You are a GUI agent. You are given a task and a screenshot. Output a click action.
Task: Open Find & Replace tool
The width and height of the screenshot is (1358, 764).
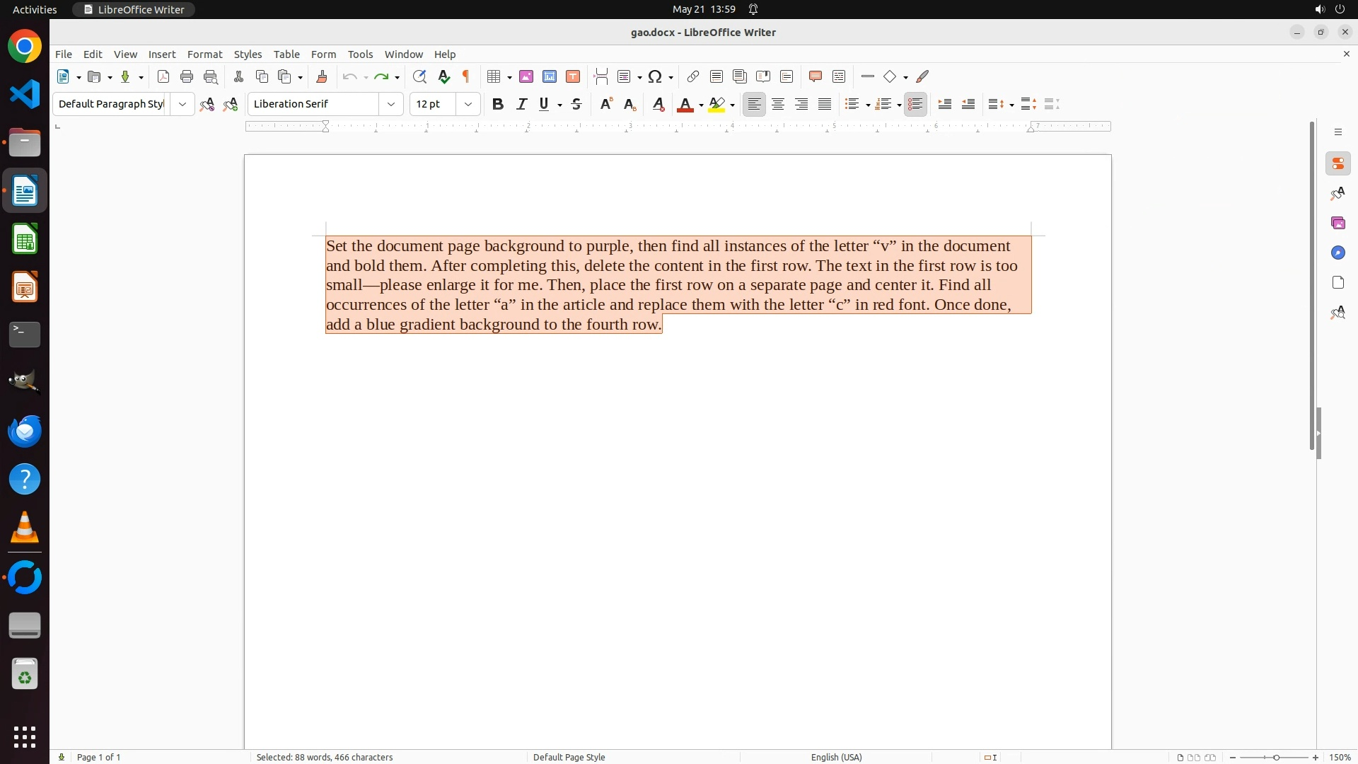(x=419, y=76)
